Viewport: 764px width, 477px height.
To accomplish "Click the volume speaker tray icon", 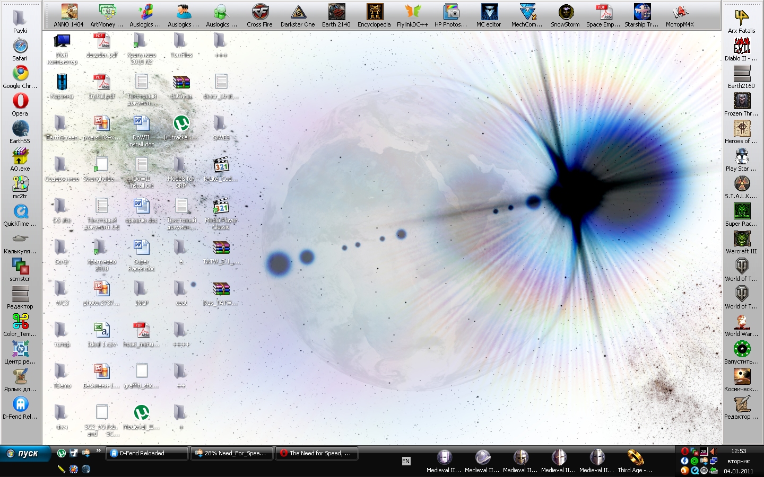I will [x=713, y=451].
